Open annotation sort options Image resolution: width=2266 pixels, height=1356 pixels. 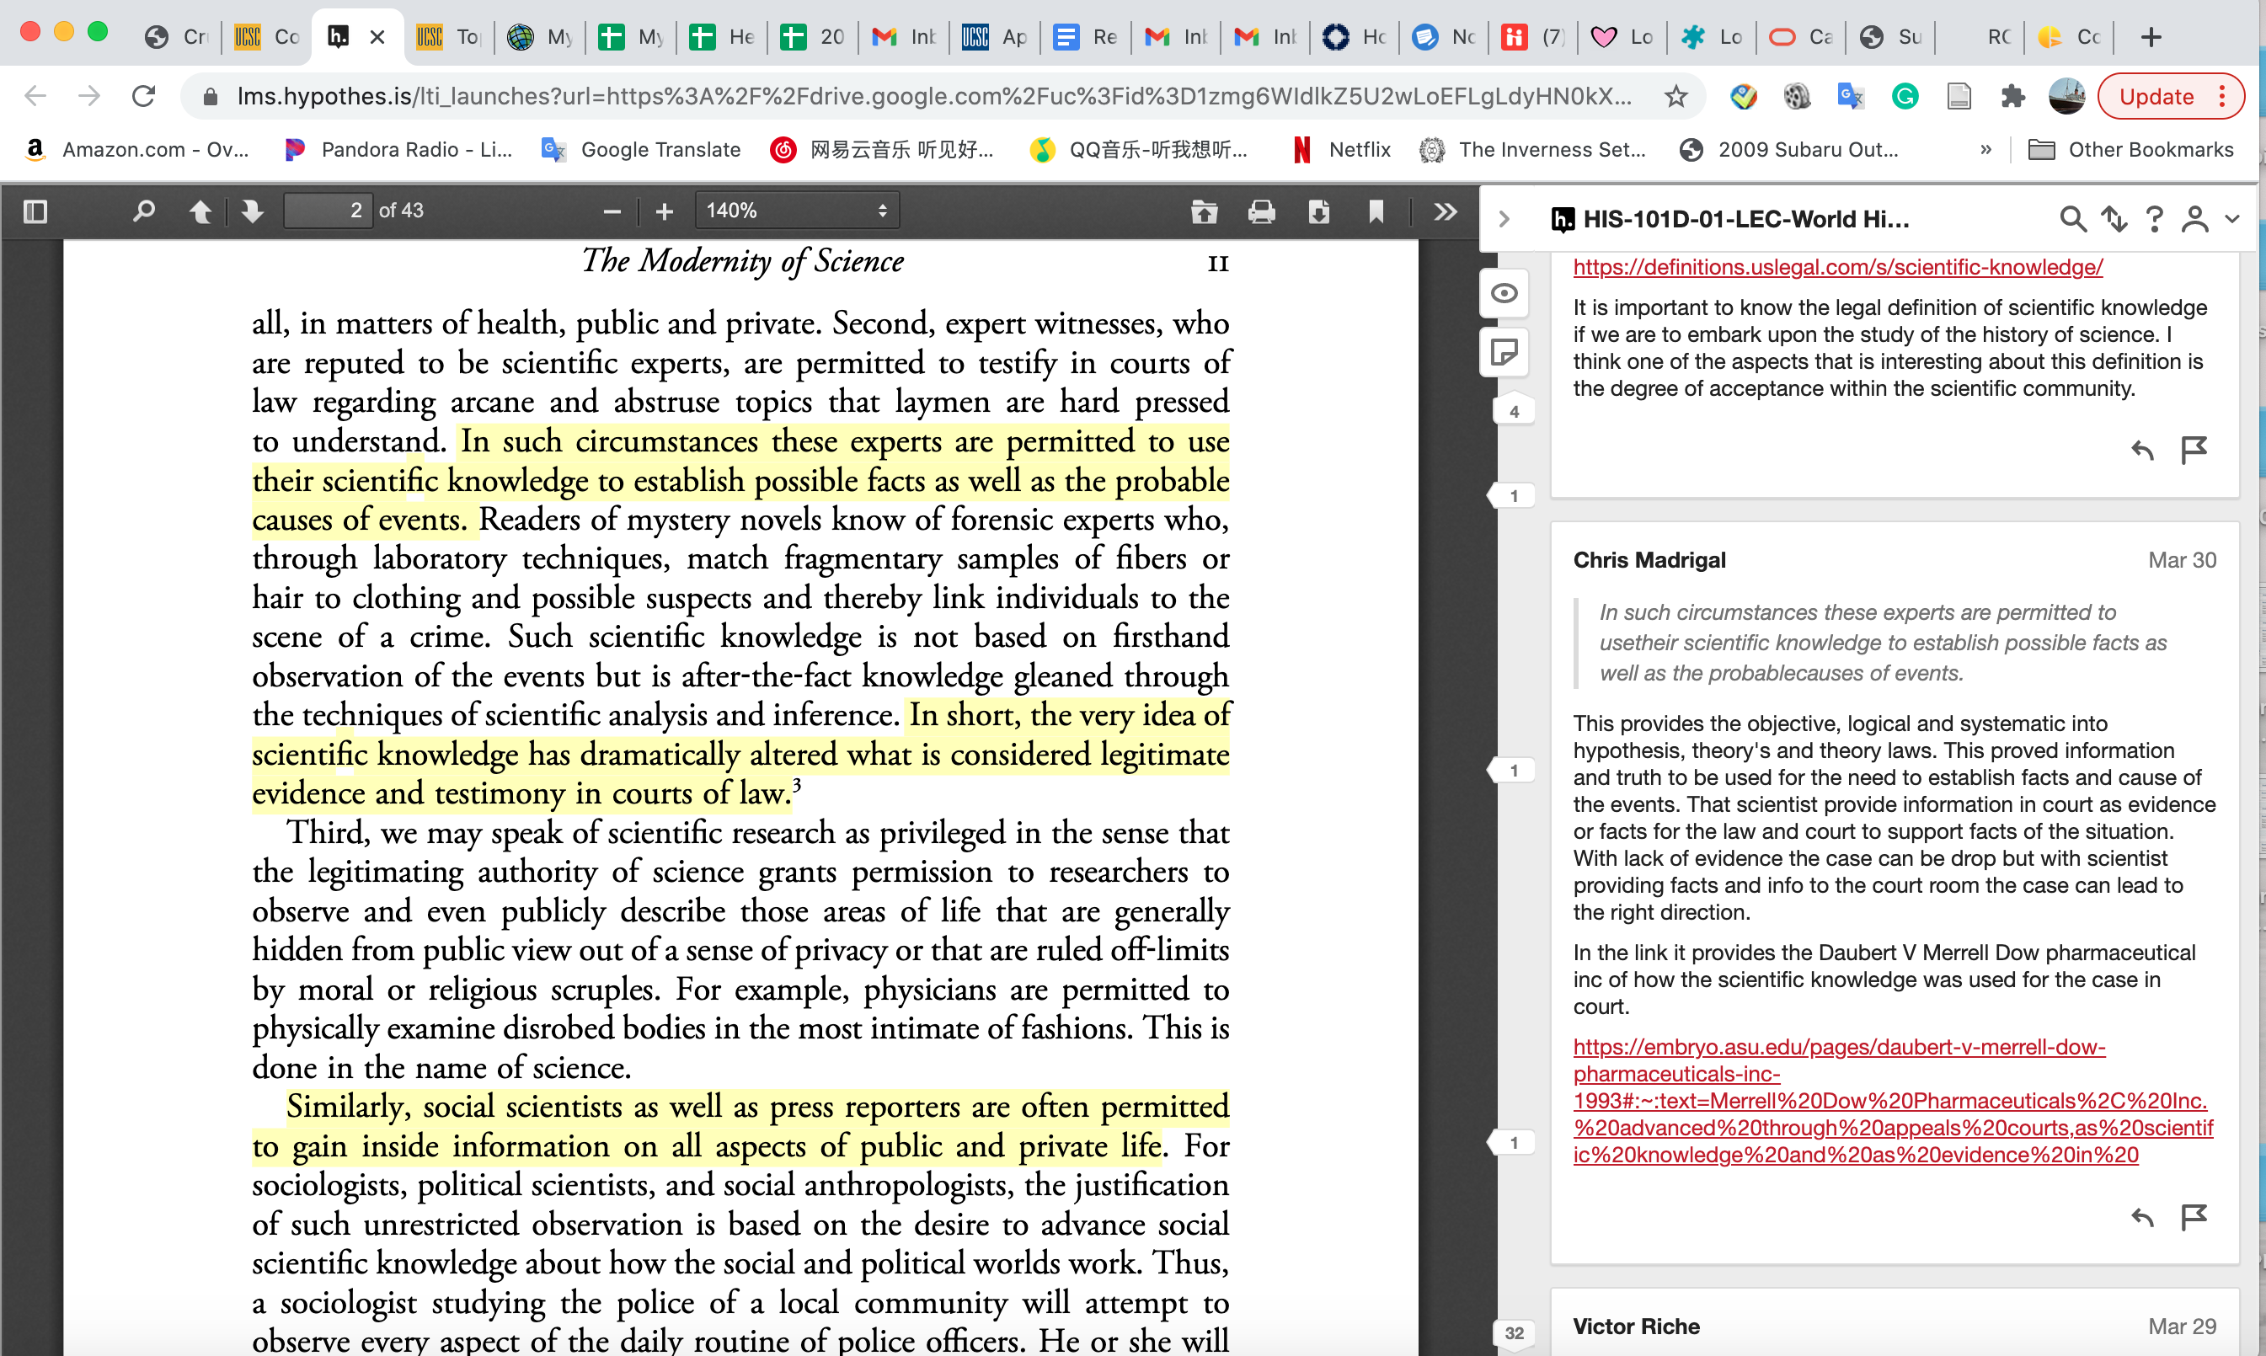coord(2114,219)
